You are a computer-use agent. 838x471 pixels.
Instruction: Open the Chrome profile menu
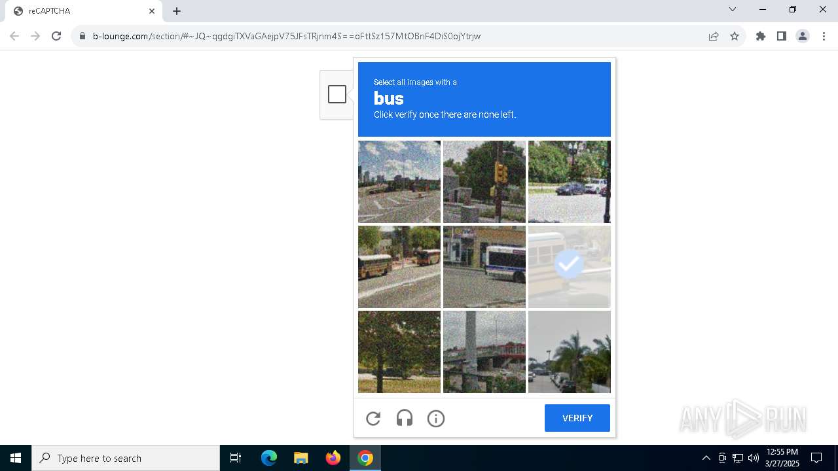[803, 36]
